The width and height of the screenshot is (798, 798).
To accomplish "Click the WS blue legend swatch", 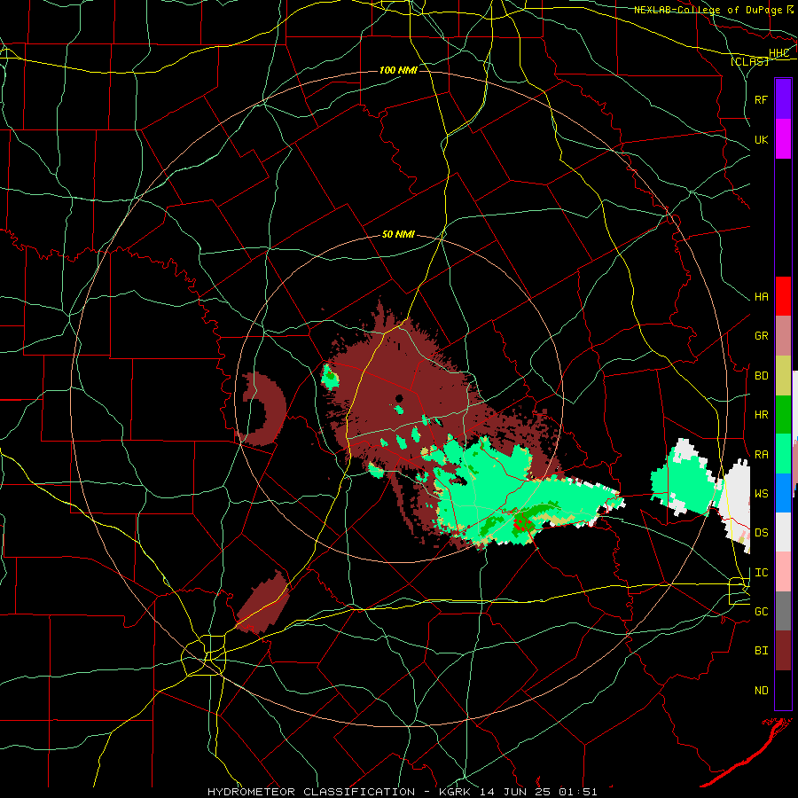I will click(783, 493).
